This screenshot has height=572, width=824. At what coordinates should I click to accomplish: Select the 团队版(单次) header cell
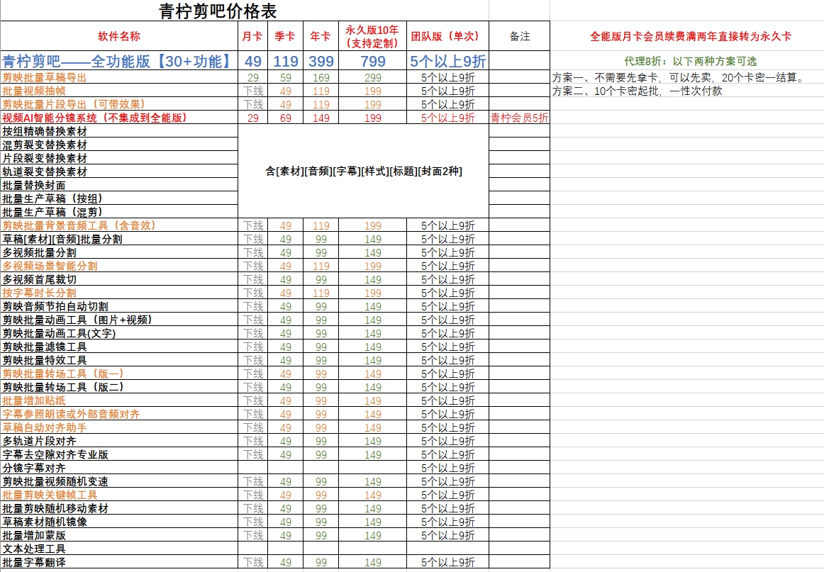pos(447,36)
